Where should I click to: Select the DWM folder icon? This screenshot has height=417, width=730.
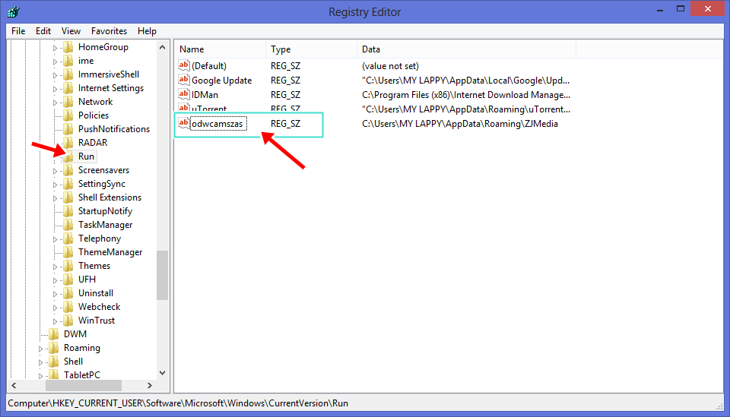pyautogui.click(x=53, y=333)
